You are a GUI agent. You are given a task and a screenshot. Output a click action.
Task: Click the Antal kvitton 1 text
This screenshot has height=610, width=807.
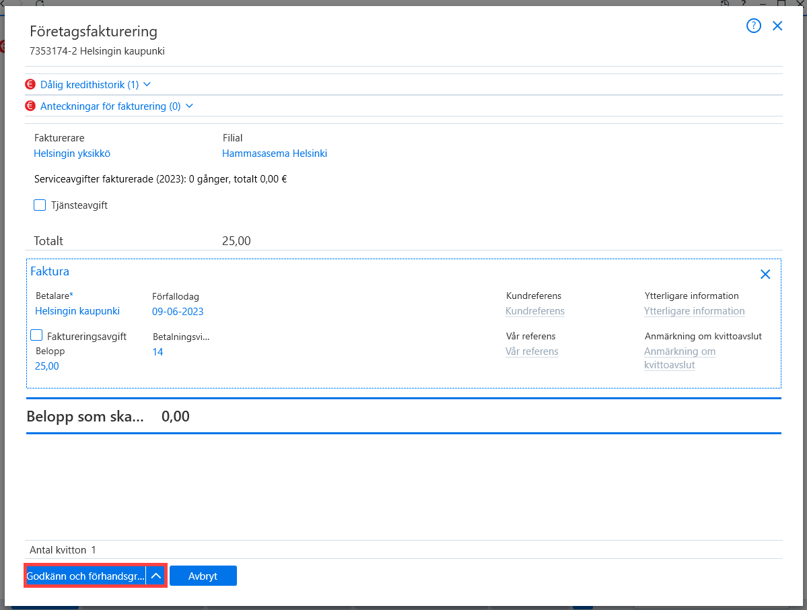(63, 550)
